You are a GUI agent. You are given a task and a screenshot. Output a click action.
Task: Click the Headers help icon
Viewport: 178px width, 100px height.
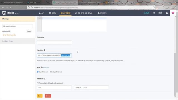point(44,79)
